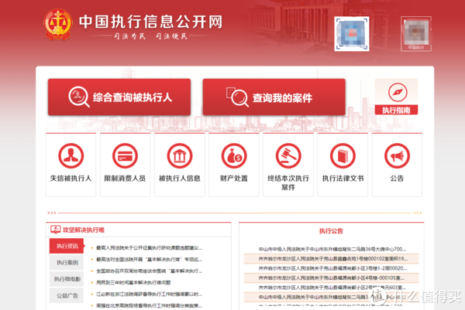465x310 pixels.
Task: Switch to the 执行微电影 tab
Action: (67, 279)
